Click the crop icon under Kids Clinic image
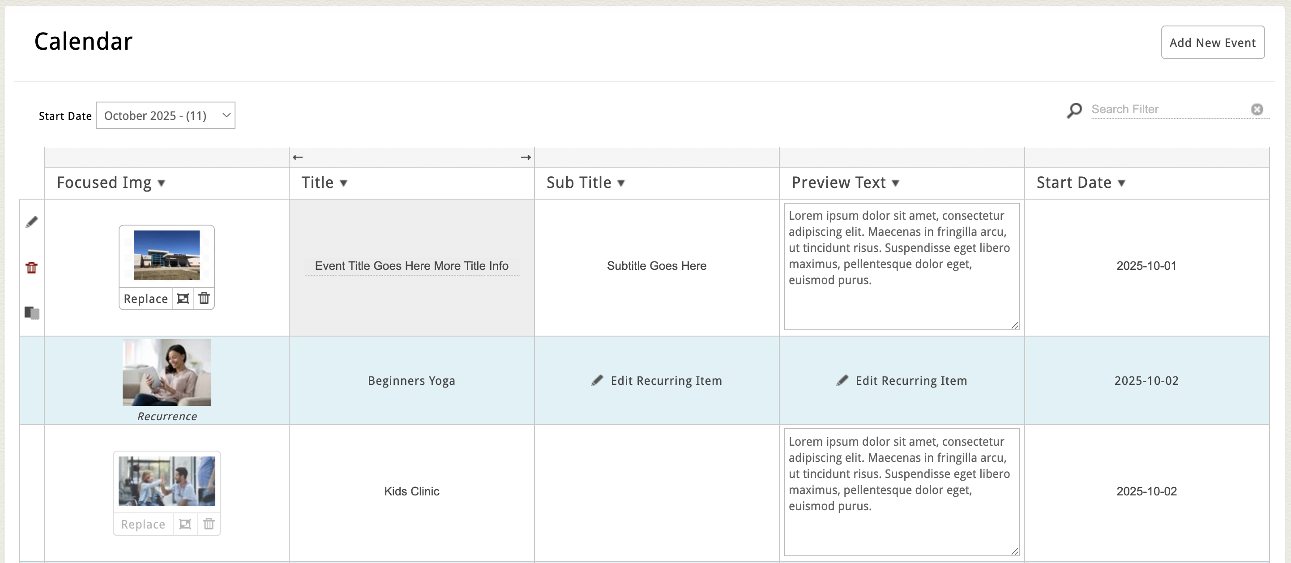The width and height of the screenshot is (1291, 563). (x=185, y=524)
